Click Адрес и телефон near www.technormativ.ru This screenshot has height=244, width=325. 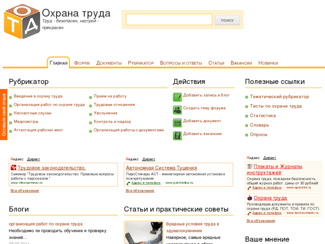pyautogui.click(x=267, y=213)
